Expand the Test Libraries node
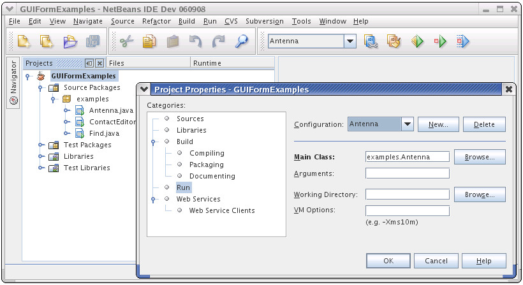 tap(40, 168)
